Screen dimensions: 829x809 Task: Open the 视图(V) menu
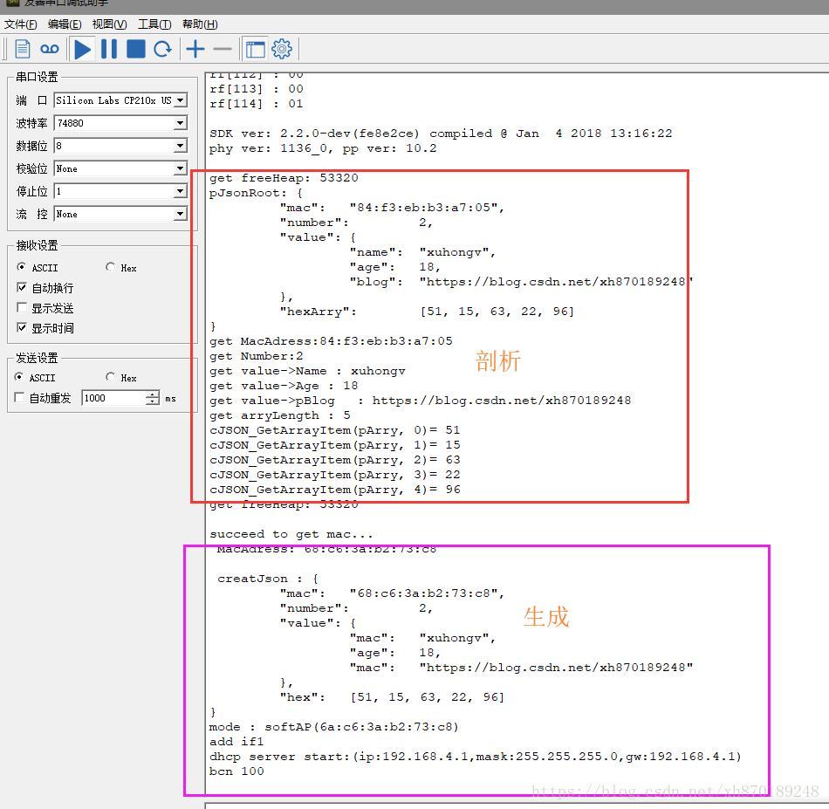(x=109, y=24)
